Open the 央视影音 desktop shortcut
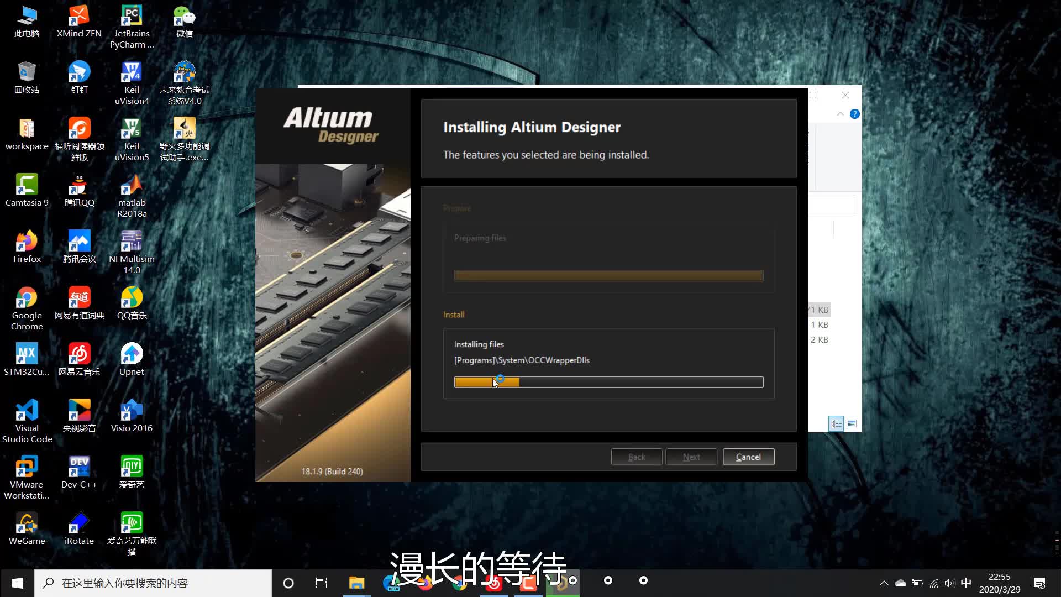 79,417
